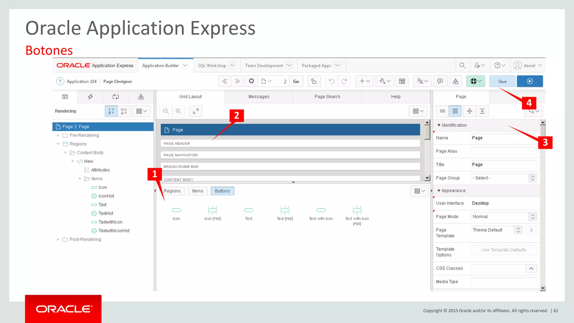This screenshot has width=574, height=323.
Task: Undo the last change
Action: pos(331,81)
